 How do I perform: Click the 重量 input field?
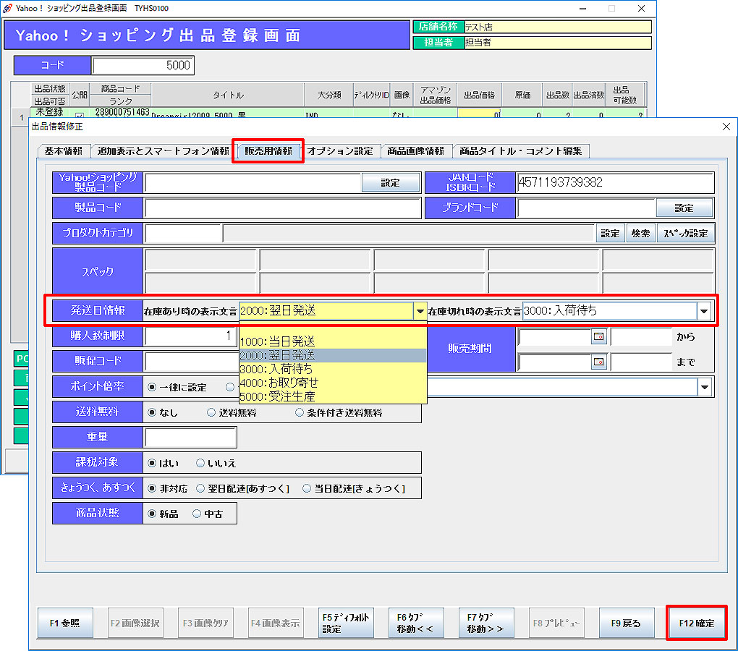pyautogui.click(x=190, y=438)
